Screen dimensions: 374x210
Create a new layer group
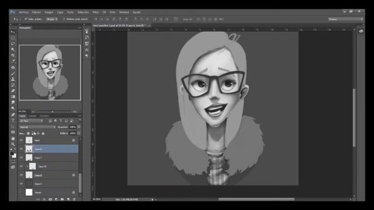click(63, 199)
